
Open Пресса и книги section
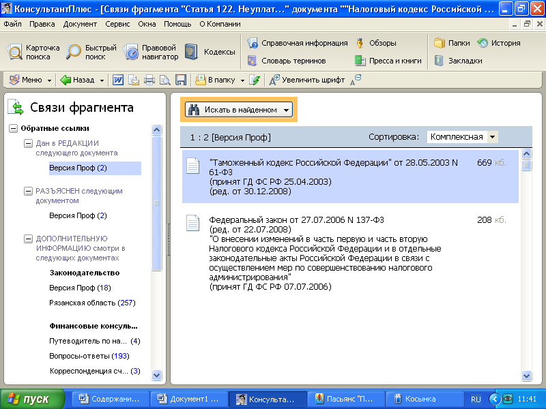coord(388,61)
